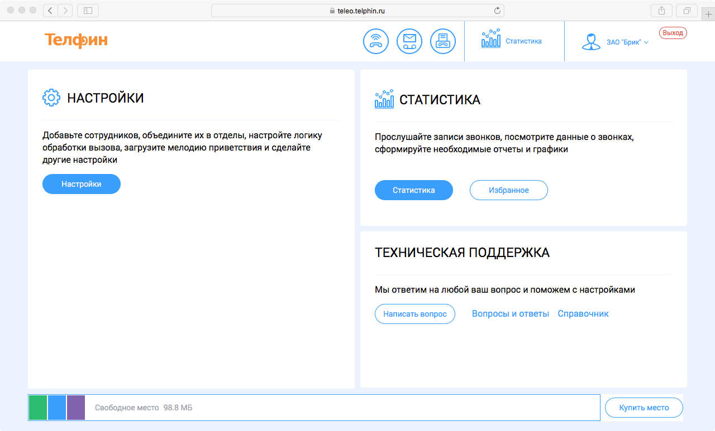
Task: Select the phone handset icon in the header
Action: 375,41
